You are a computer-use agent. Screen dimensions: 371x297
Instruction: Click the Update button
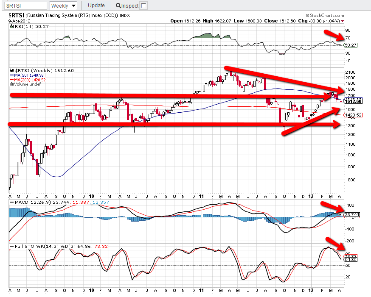tap(96, 6)
